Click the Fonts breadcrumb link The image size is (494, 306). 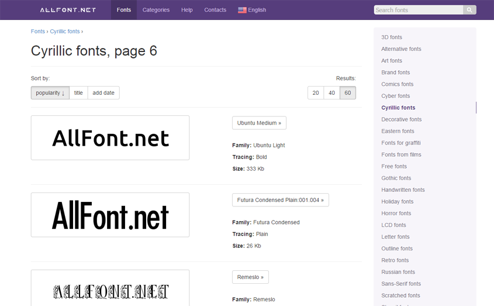37,32
